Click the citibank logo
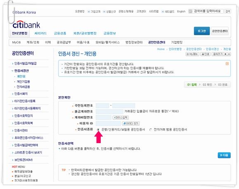This screenshot has height=189, width=239. point(26,24)
